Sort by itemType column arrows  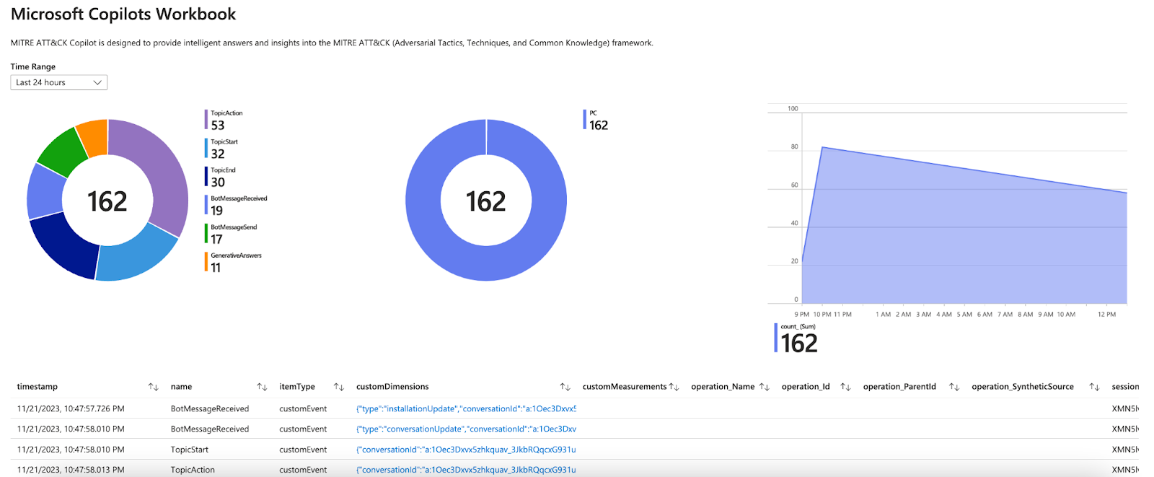(x=338, y=387)
